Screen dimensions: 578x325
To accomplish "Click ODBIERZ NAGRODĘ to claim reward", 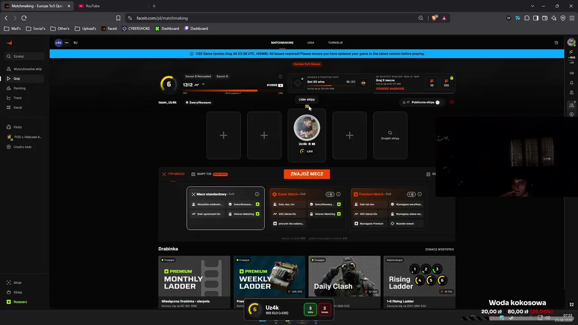I will pos(390,88).
